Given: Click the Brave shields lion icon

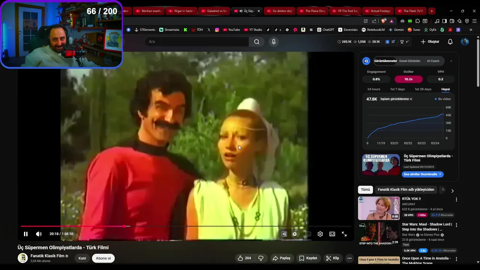Looking at the screenshot, I should [383, 21].
